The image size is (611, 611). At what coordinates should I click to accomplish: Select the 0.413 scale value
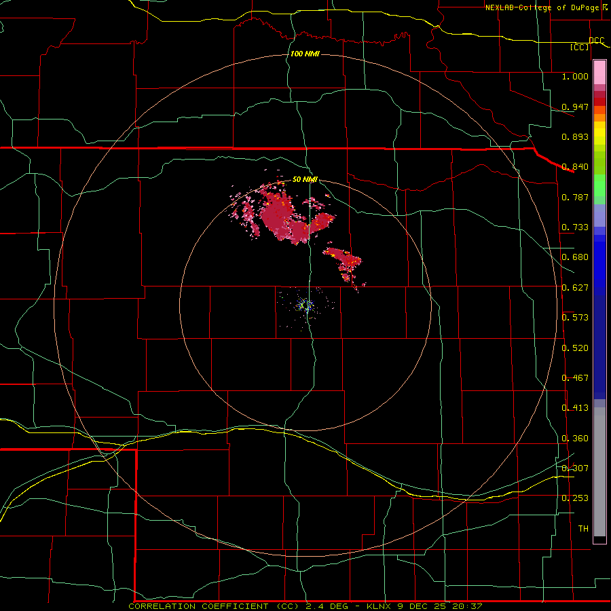pos(575,408)
